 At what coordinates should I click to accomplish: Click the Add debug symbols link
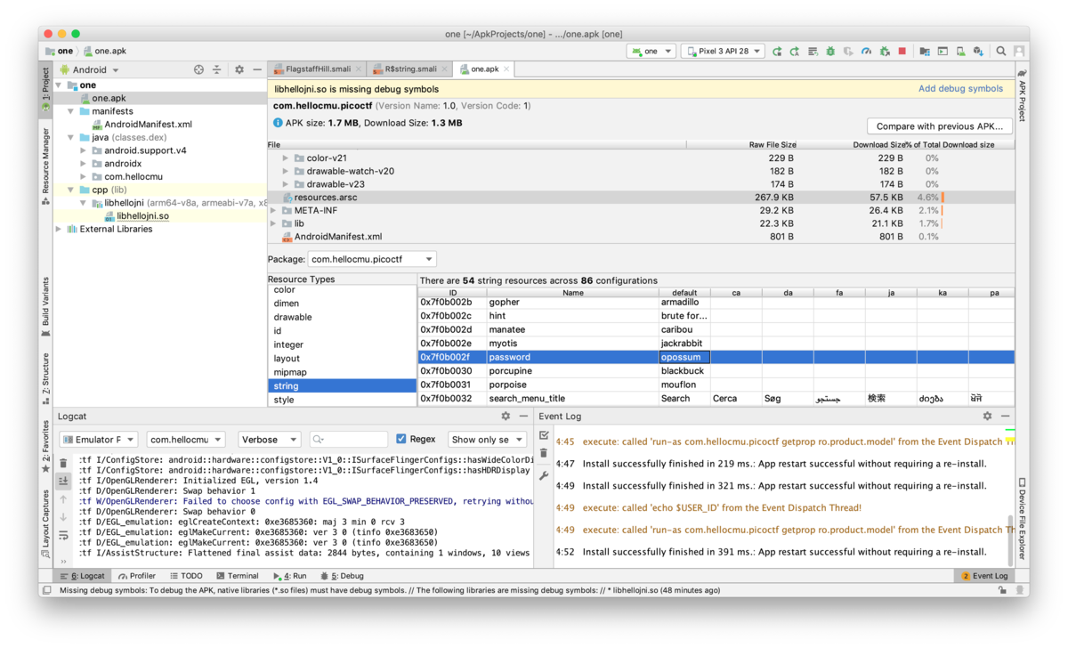coord(960,89)
